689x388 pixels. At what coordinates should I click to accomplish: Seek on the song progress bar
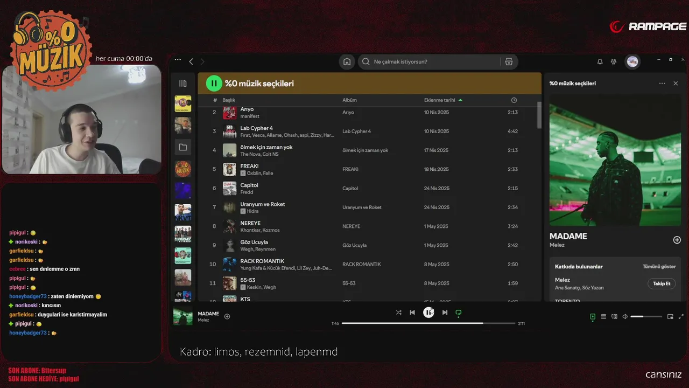click(428, 323)
